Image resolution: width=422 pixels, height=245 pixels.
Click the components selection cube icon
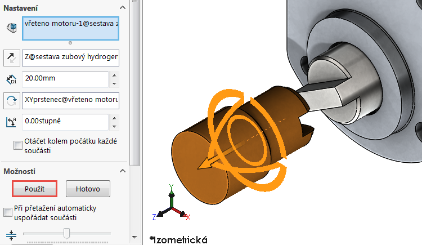click(12, 28)
